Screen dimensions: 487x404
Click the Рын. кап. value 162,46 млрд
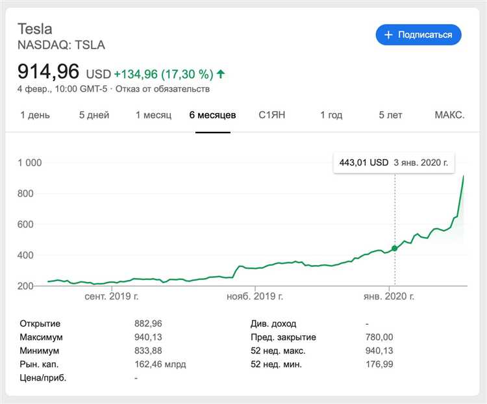point(160,365)
